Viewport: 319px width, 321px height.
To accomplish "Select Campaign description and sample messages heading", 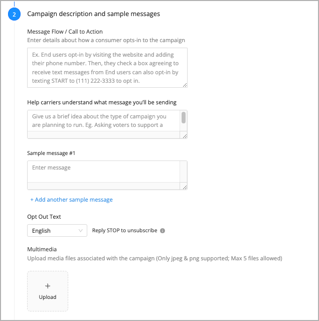I will (x=94, y=14).
